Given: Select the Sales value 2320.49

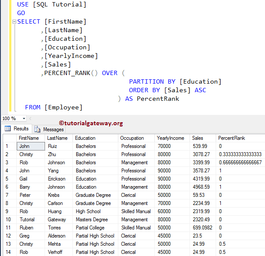Looking at the screenshot, I should point(203,219).
